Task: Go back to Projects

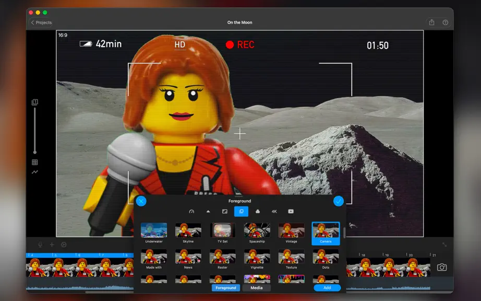Action: 41,22
